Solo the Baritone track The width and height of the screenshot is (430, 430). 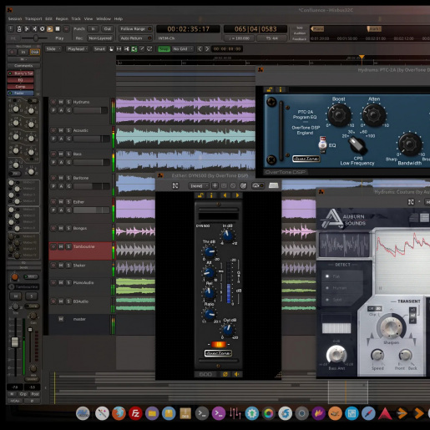point(68,178)
